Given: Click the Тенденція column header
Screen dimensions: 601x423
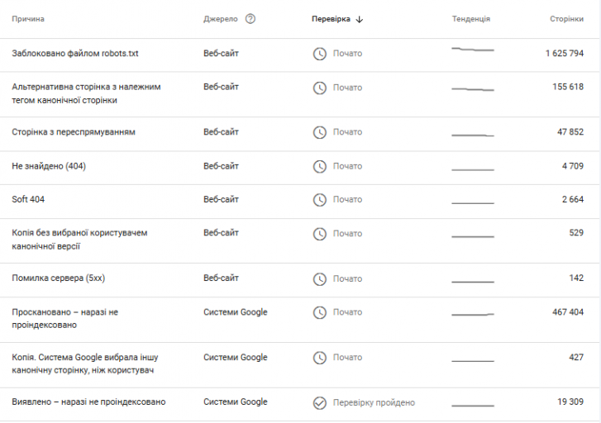Looking at the screenshot, I should click(471, 19).
